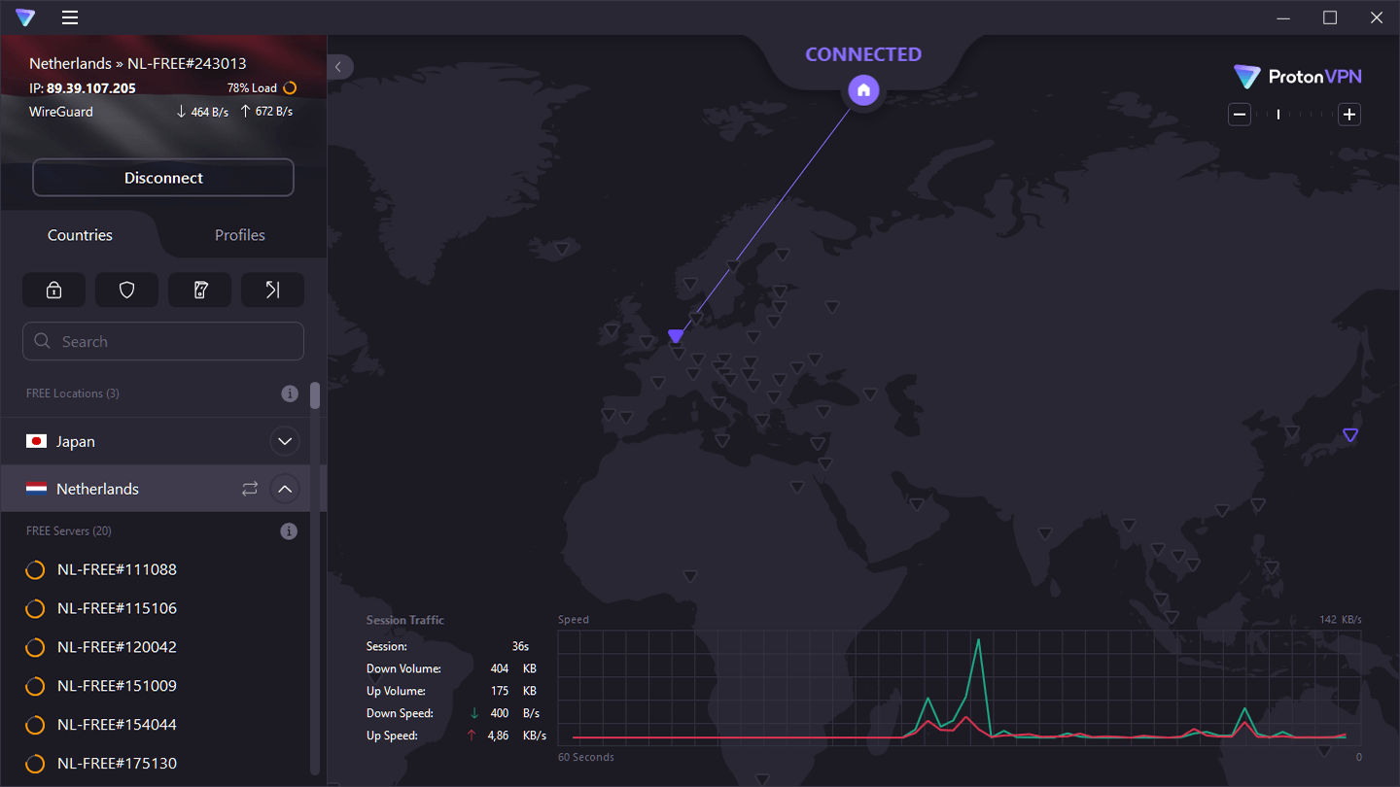Select the Countries tab
The image size is (1400, 787).
(80, 235)
